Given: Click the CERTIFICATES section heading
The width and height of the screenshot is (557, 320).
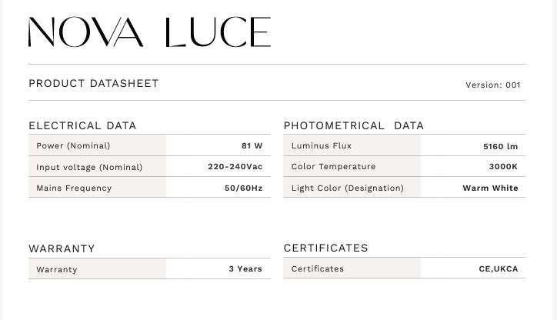Looking at the screenshot, I should (x=325, y=248).
